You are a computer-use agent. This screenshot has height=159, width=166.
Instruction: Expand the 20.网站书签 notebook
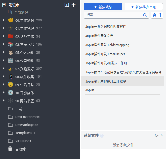[3, 101]
